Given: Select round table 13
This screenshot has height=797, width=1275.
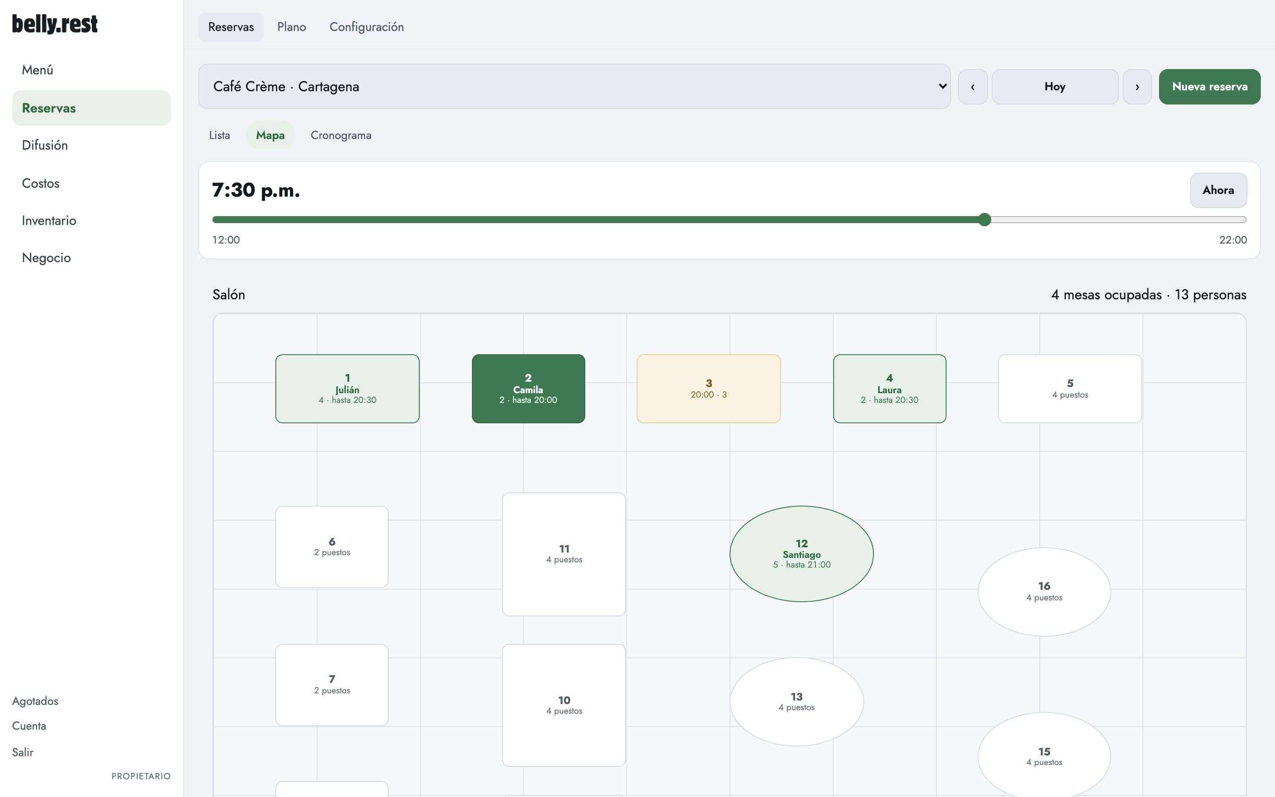Looking at the screenshot, I should pyautogui.click(x=796, y=702).
